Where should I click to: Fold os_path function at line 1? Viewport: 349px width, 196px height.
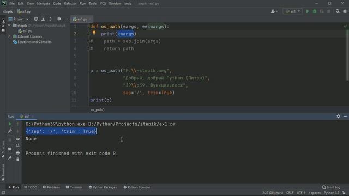click(88, 26)
